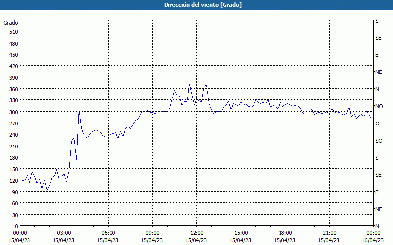Select the 'Grado' unit label on the y-axis

tap(11, 23)
